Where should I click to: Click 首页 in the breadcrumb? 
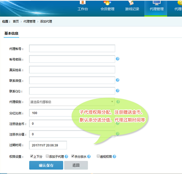pos(16,21)
